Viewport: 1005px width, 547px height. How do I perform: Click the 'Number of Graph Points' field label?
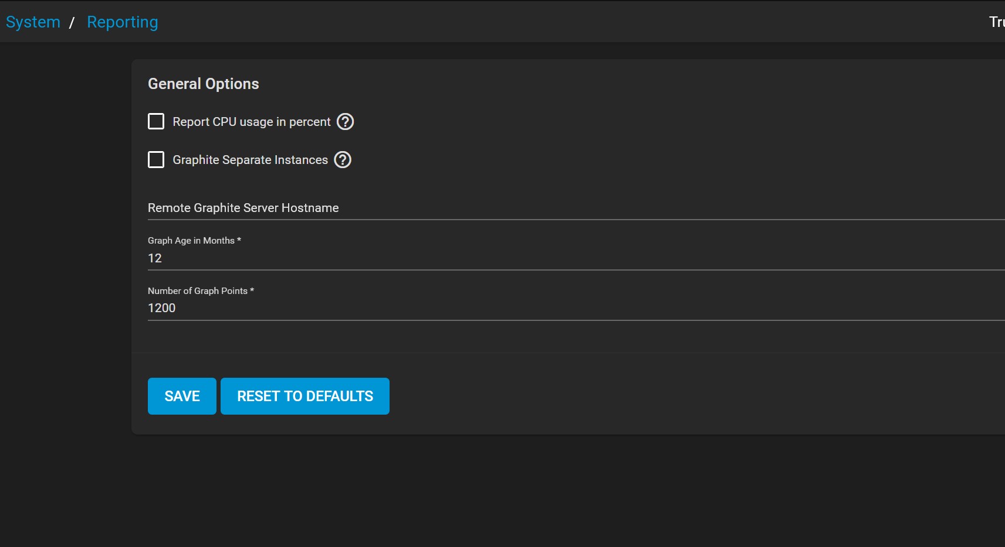[x=198, y=291]
